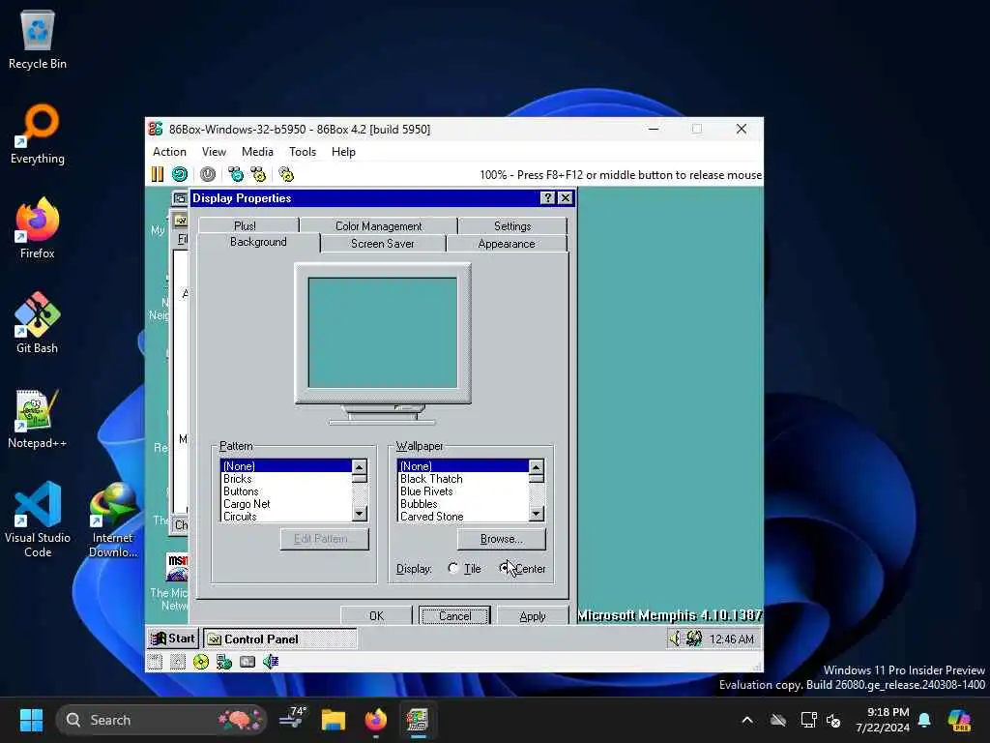Select the Background tab
This screenshot has height=743, width=990.
(258, 242)
